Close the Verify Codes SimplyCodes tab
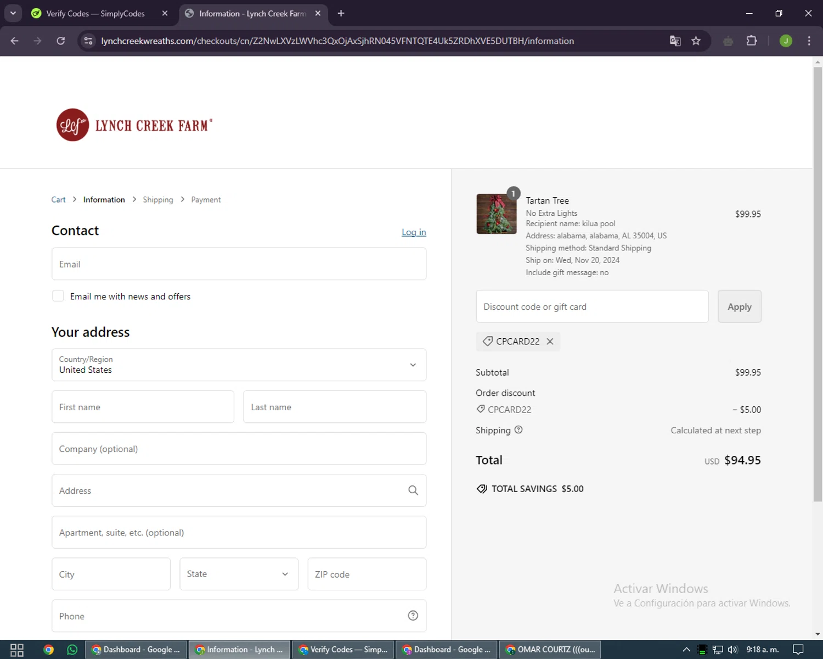Image resolution: width=823 pixels, height=659 pixels. tap(165, 13)
